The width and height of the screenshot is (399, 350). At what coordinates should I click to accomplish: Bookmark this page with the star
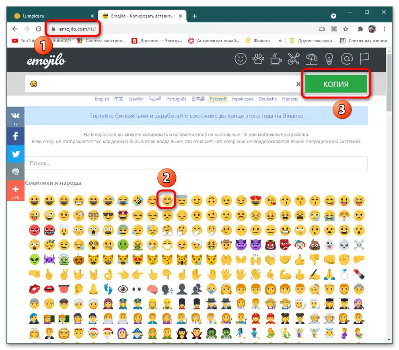[x=346, y=29]
